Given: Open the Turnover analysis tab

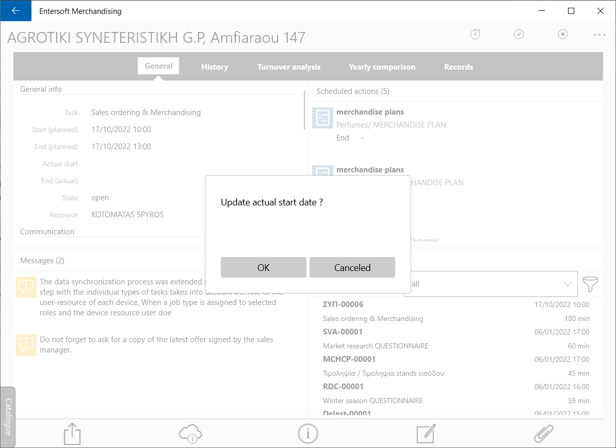Looking at the screenshot, I should coord(289,67).
